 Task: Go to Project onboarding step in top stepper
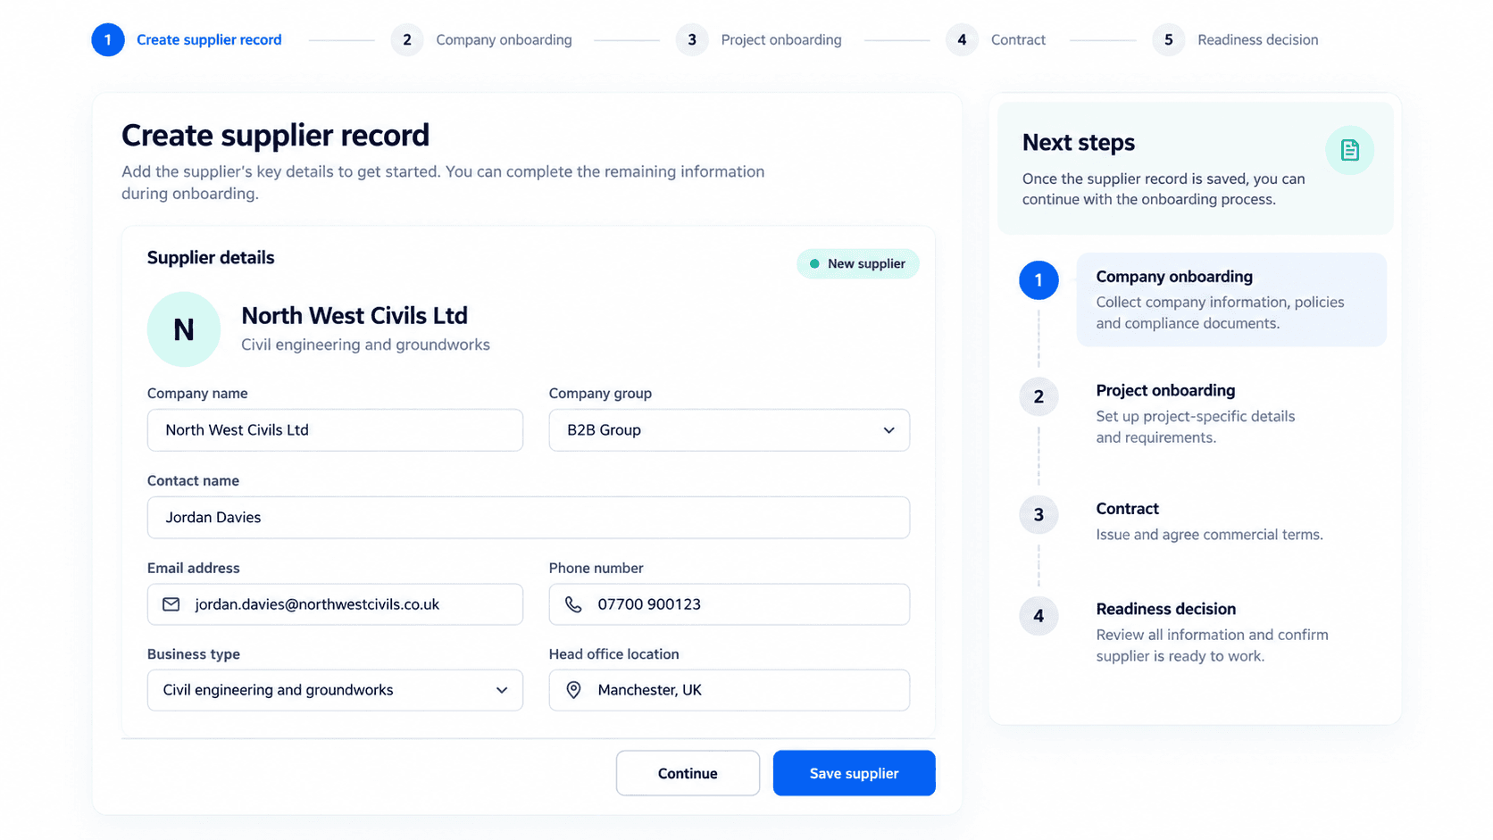click(x=781, y=40)
